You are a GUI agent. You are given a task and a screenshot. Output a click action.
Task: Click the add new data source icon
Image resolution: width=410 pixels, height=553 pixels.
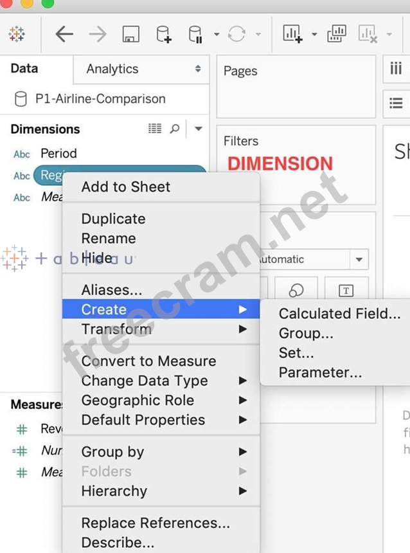164,34
